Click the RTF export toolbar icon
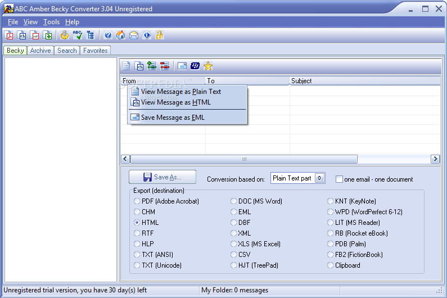 (x=34, y=35)
